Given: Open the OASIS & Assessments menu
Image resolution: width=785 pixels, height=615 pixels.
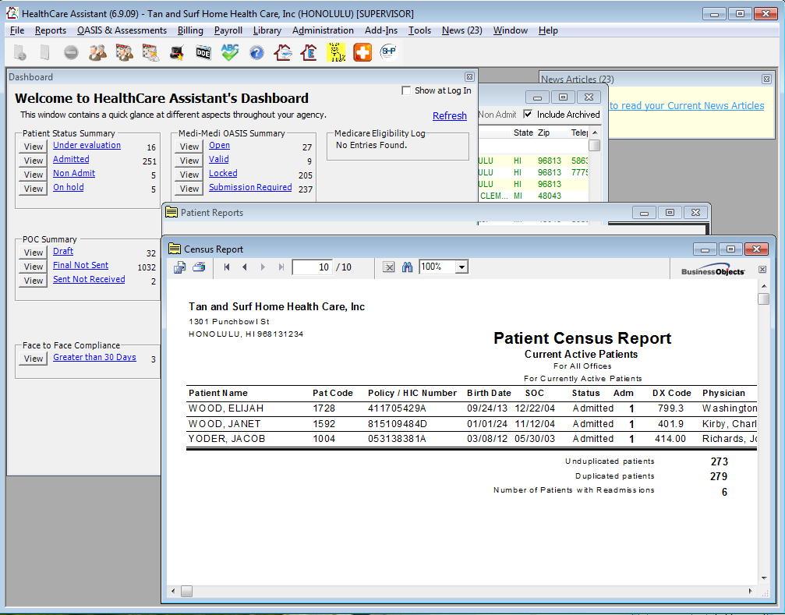Looking at the screenshot, I should pyautogui.click(x=122, y=30).
